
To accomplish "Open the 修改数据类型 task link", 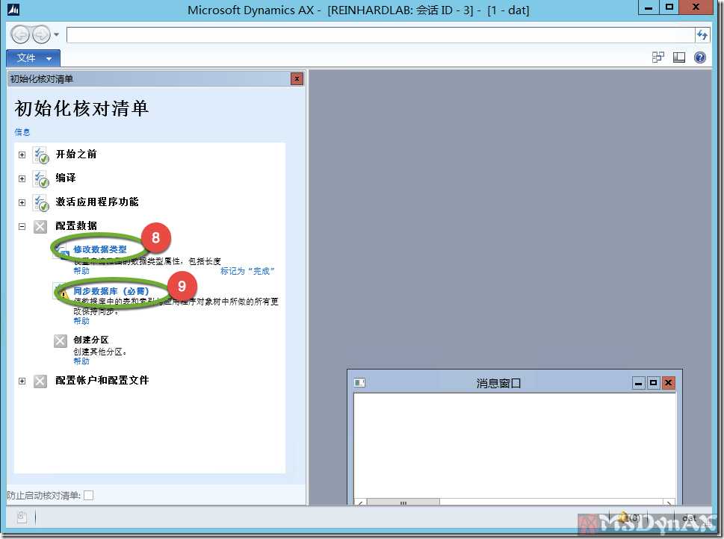I will tap(99, 249).
